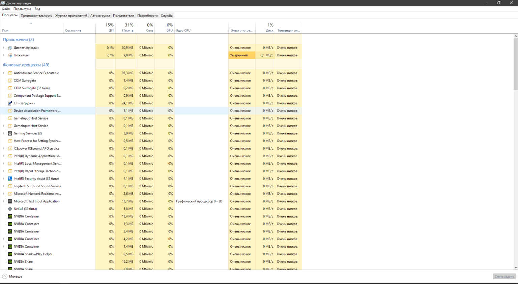Expand Microsoft Network Realtime Ins row
Viewport: 518px width, 284px height.
click(3, 194)
